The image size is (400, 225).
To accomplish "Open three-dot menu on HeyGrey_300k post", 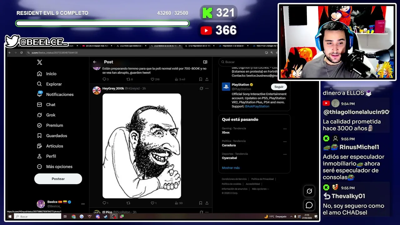I will point(207,88).
